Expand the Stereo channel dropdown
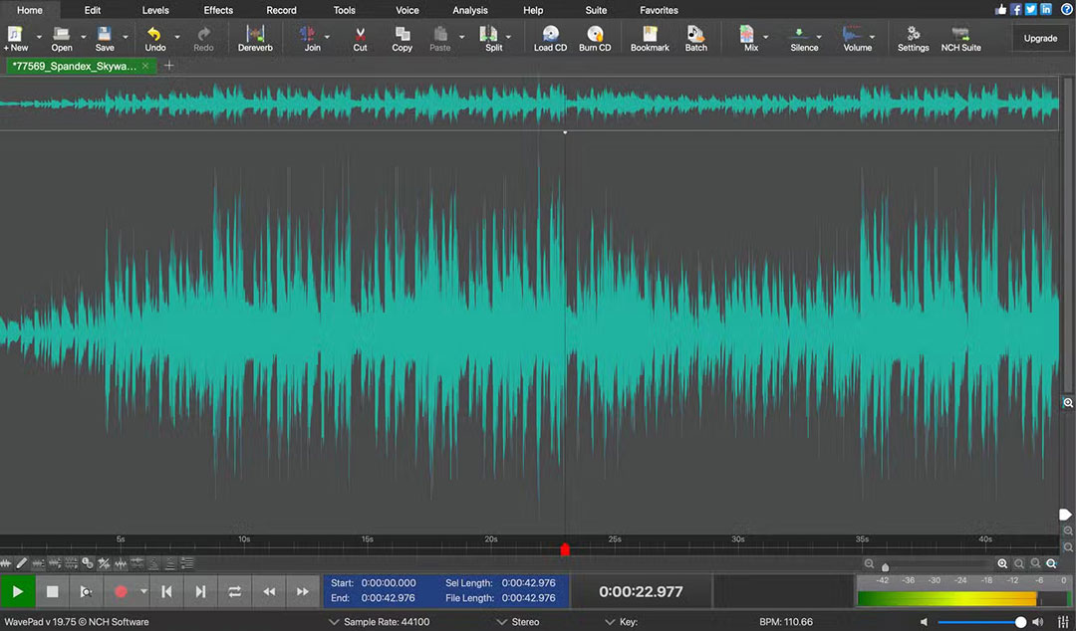The width and height of the screenshot is (1076, 631). coord(518,621)
